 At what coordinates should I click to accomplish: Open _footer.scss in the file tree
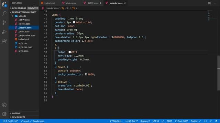click(x=24, y=24)
